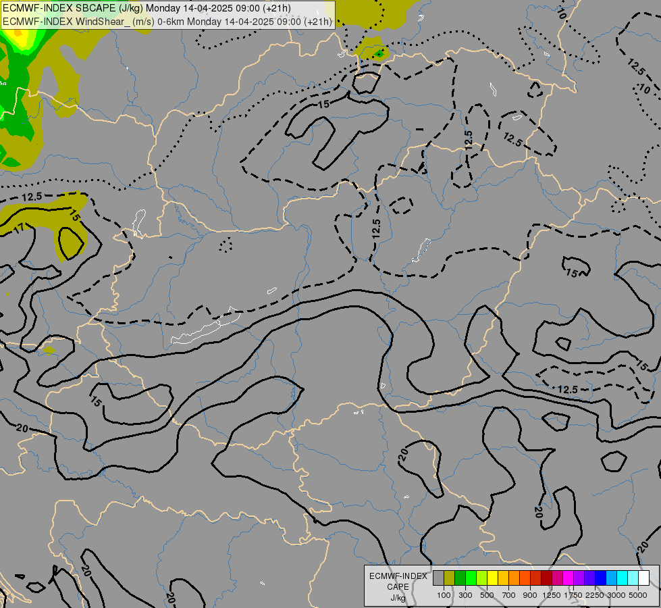Screen dimensions: 661x608
Task: Select the pure yellow swatch after 500
Action: (492, 578)
